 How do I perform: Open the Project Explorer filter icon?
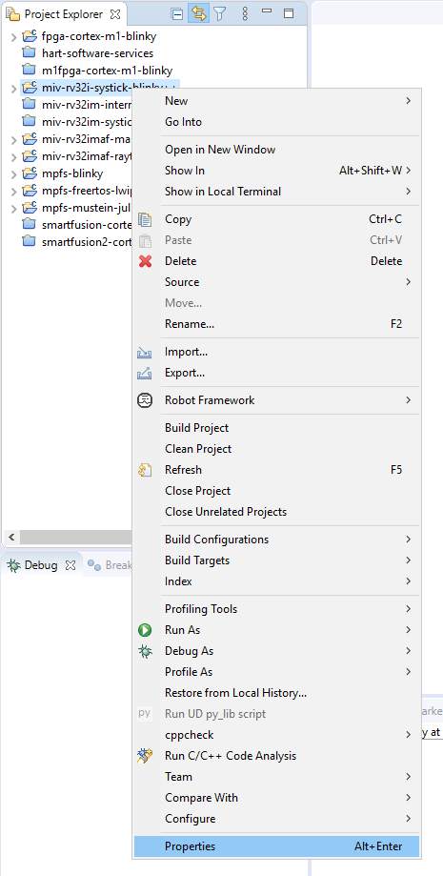pyautogui.click(x=219, y=14)
